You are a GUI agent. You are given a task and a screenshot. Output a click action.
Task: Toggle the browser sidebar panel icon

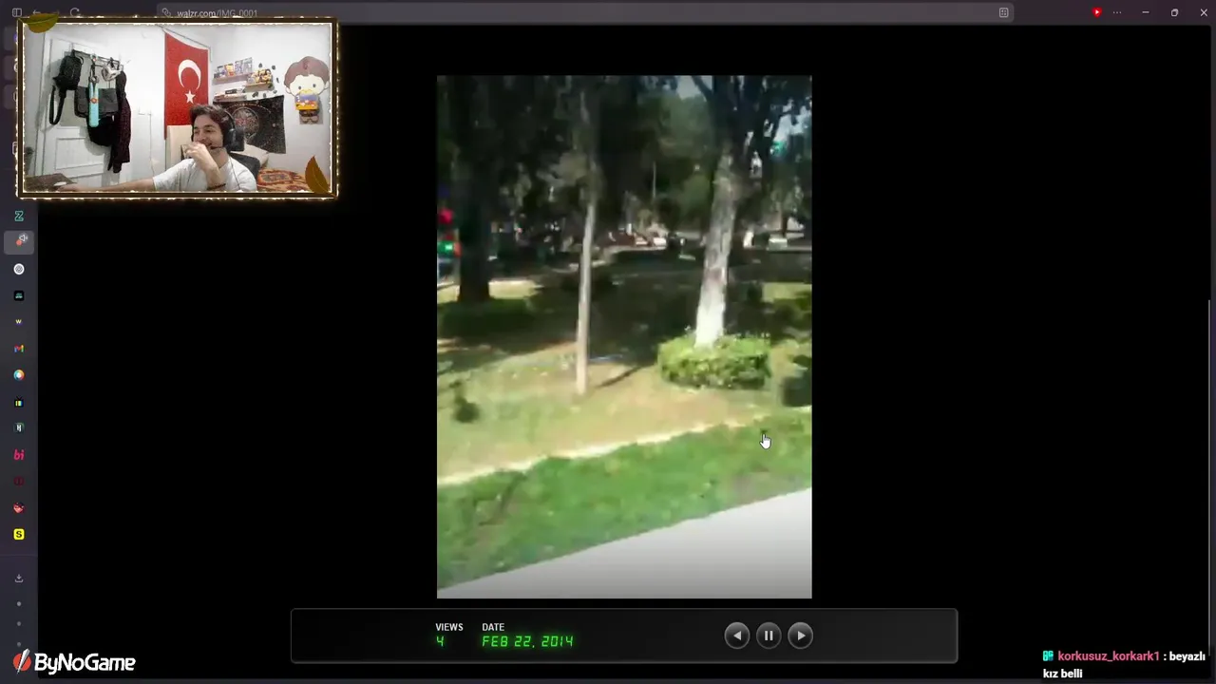pyautogui.click(x=16, y=12)
